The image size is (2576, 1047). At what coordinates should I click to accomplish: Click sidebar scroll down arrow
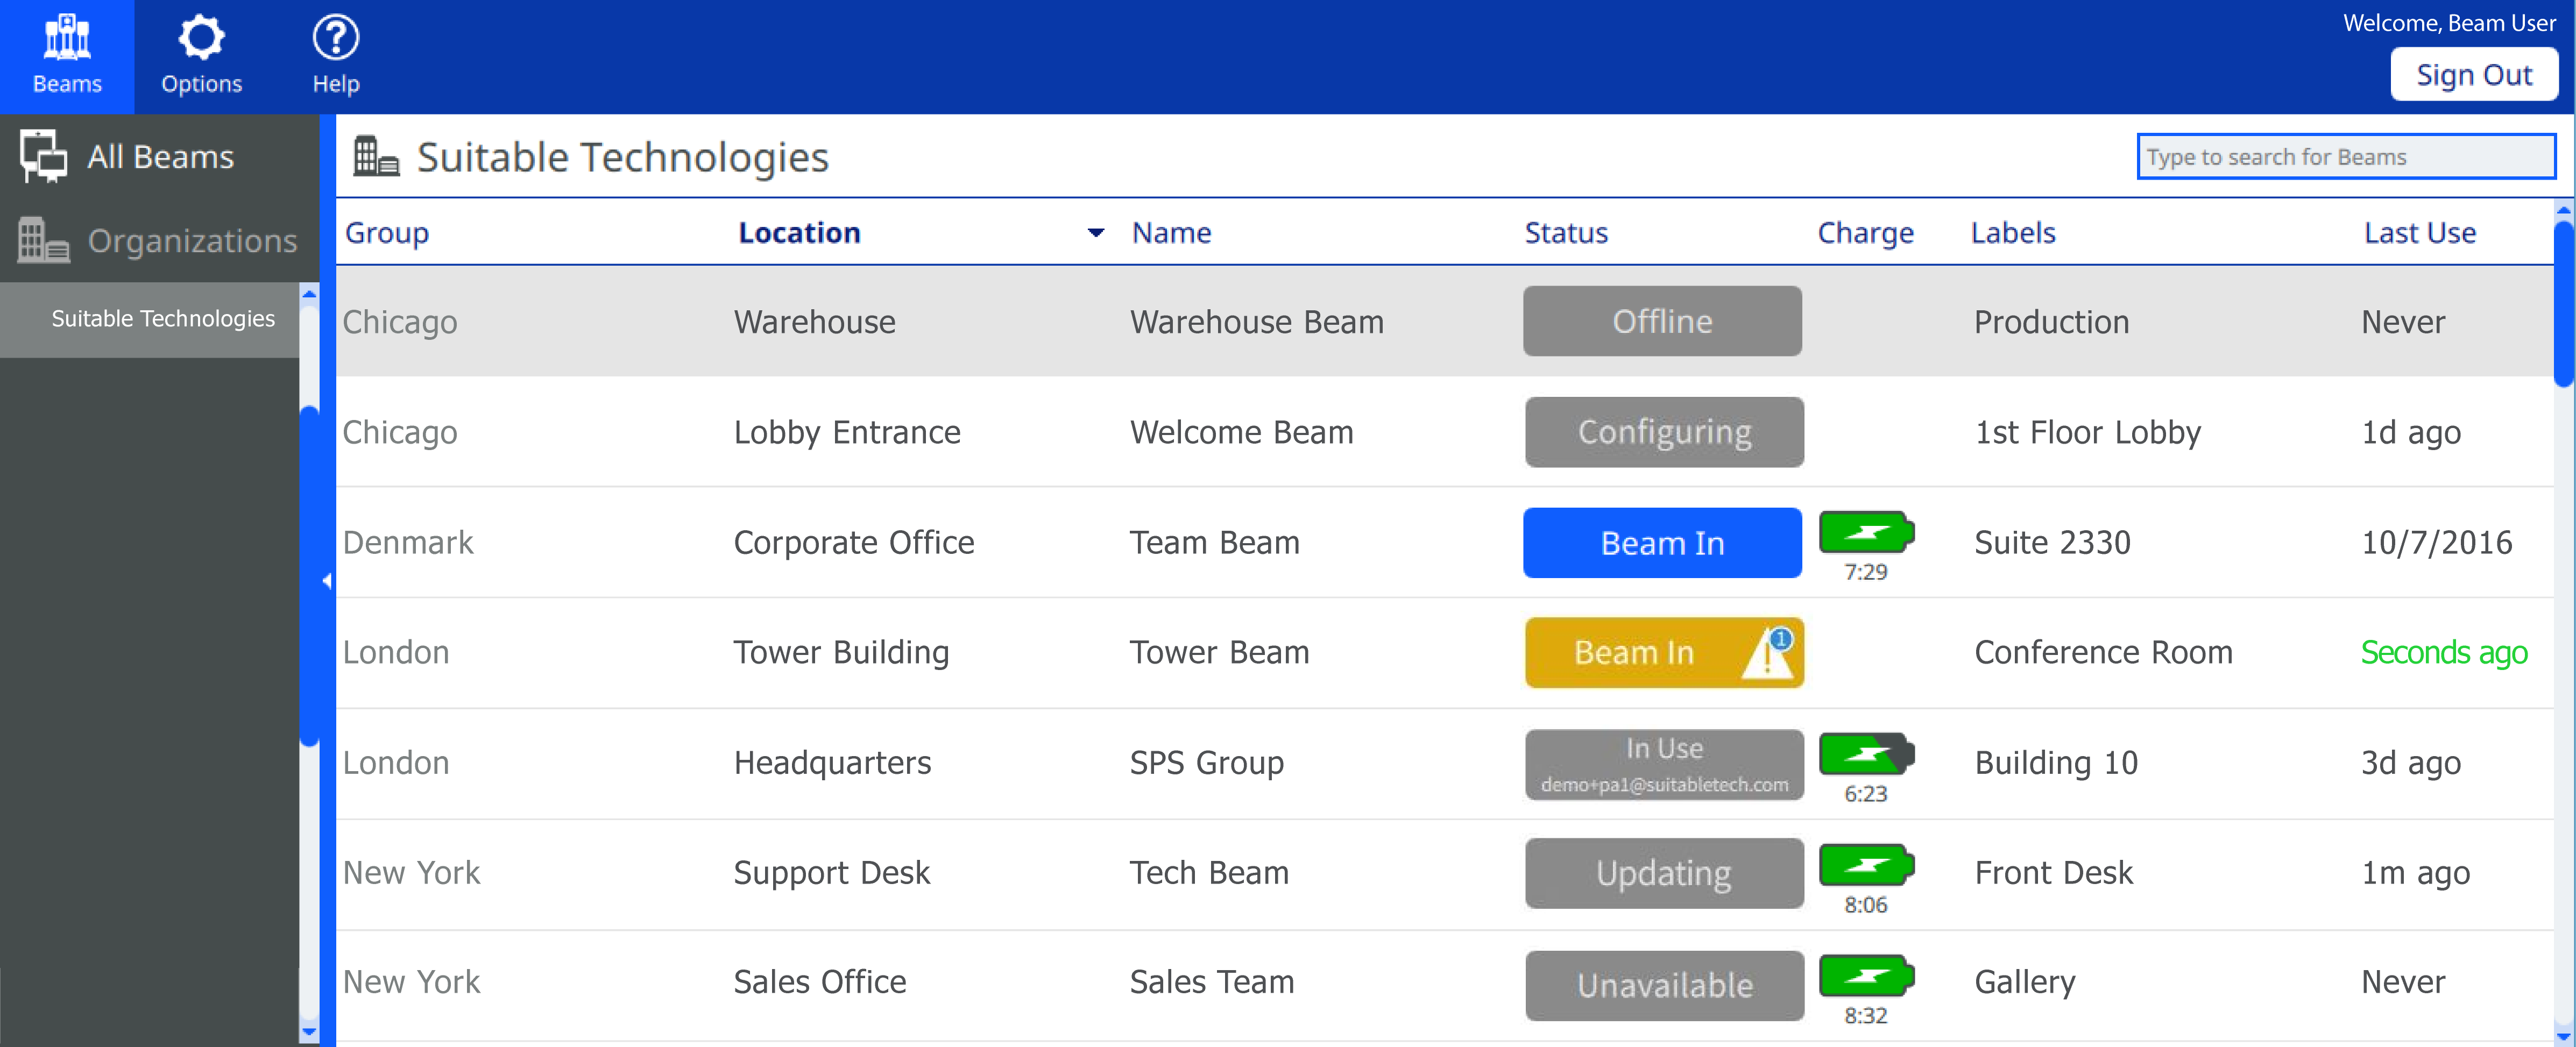(x=309, y=1031)
